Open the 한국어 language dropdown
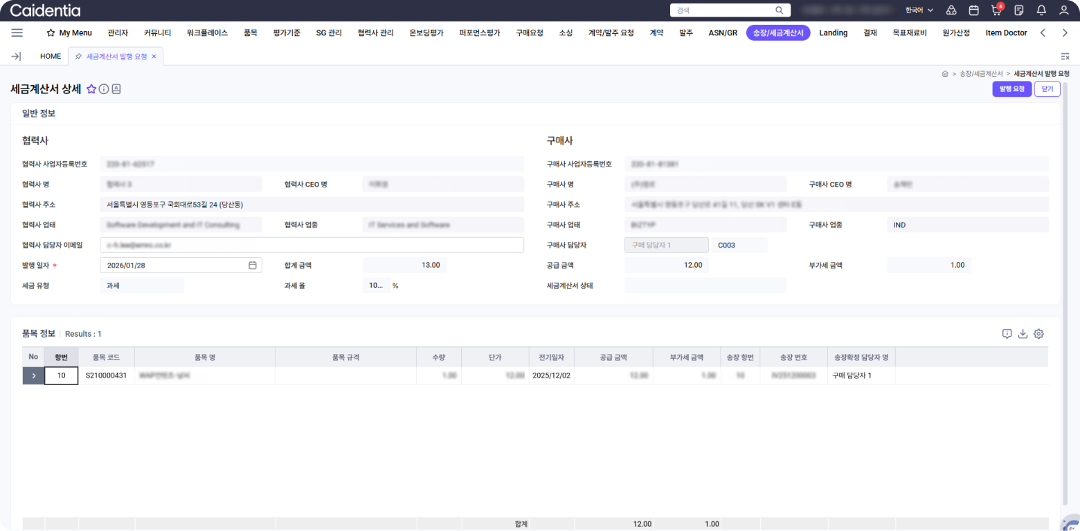The height and width of the screenshot is (531, 1080). pyautogui.click(x=919, y=10)
